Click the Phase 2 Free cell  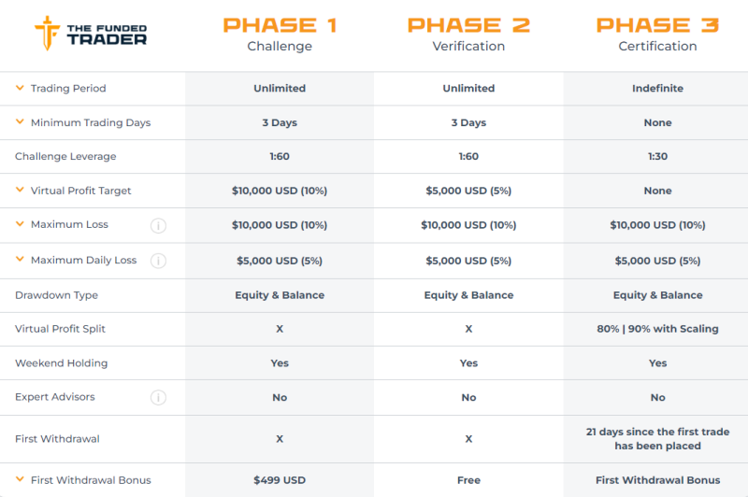468,480
